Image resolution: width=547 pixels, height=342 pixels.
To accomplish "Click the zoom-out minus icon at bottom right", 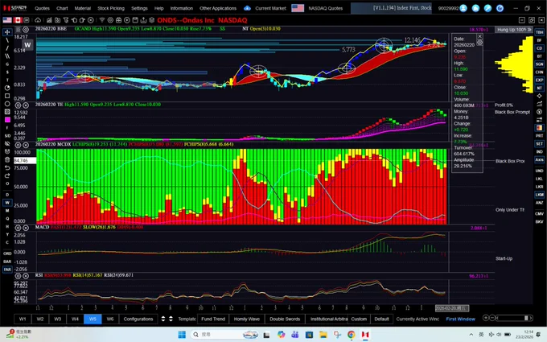I will pyautogui.click(x=491, y=318).
